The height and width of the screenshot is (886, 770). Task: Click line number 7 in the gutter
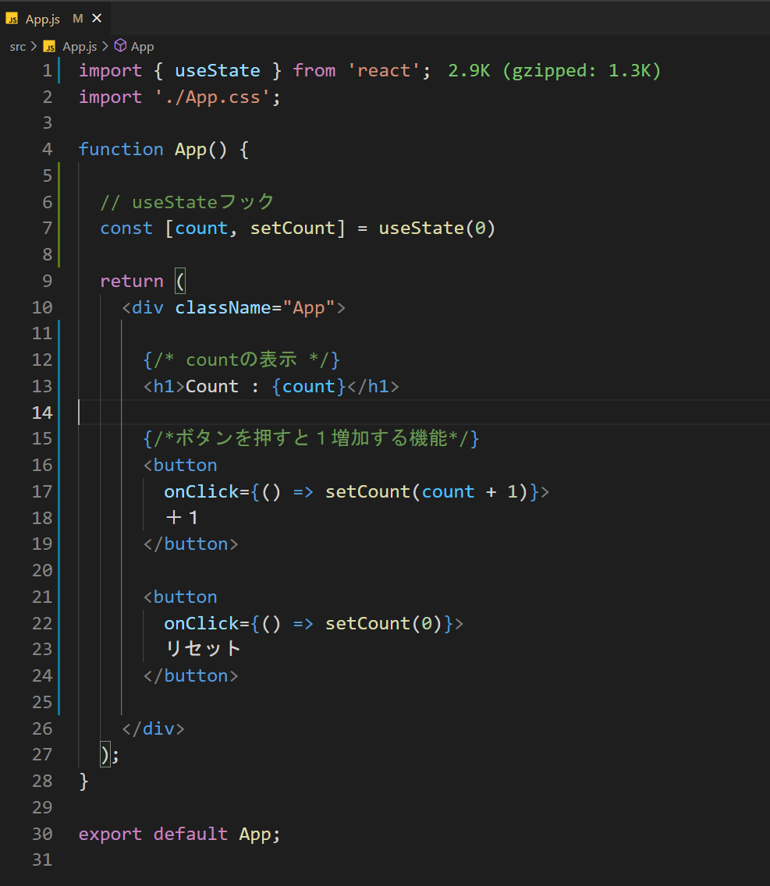pyautogui.click(x=48, y=229)
